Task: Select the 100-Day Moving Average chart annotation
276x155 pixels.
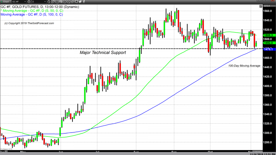Action: pos(244,66)
